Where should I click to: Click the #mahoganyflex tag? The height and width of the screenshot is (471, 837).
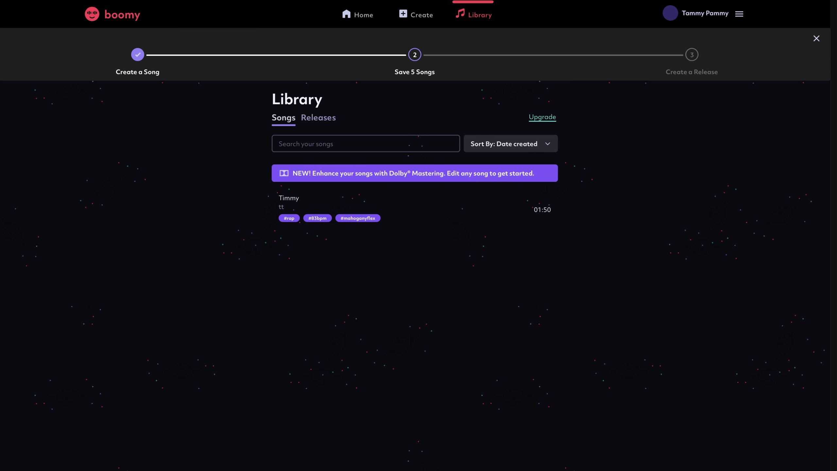(357, 218)
